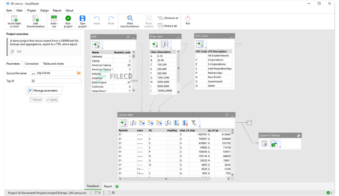This screenshot has height=196, width=339.
Task: Click the Run project icon
Action: (68, 18)
